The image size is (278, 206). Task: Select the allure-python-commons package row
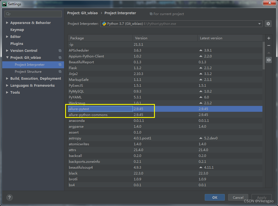click(x=165, y=115)
